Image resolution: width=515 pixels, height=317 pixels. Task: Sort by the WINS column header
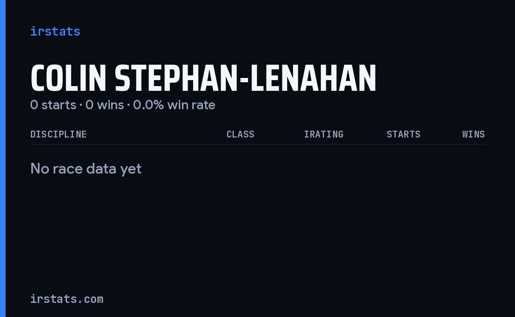pyautogui.click(x=473, y=134)
